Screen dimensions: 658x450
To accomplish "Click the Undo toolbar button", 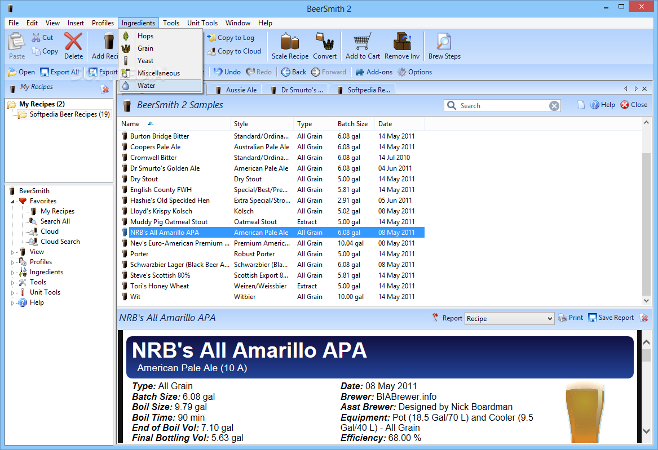I will click(227, 72).
